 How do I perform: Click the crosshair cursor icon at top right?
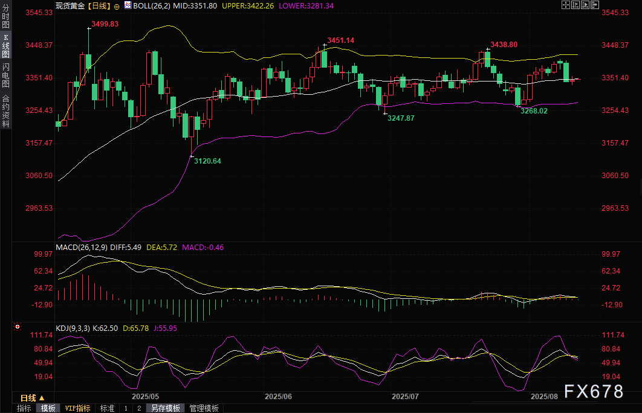[565, 5]
